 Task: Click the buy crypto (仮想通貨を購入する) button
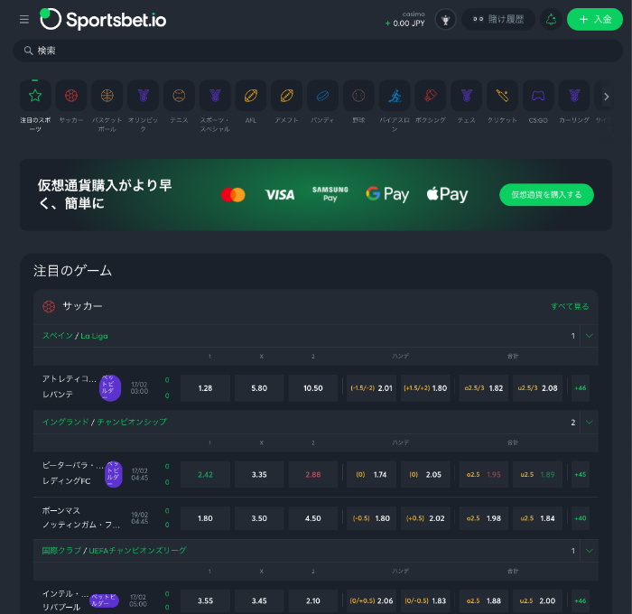point(546,194)
